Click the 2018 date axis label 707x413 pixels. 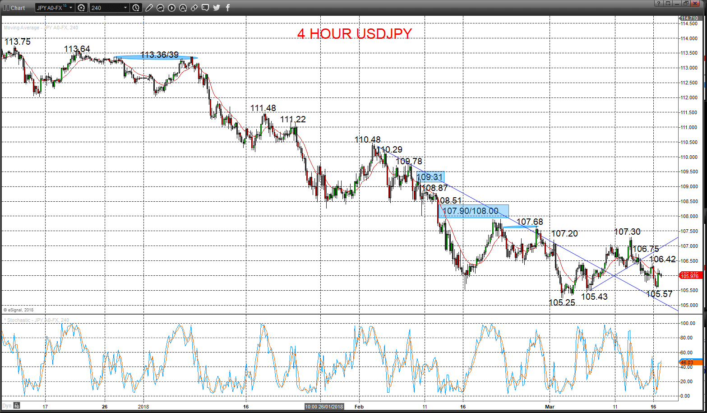pyautogui.click(x=143, y=406)
